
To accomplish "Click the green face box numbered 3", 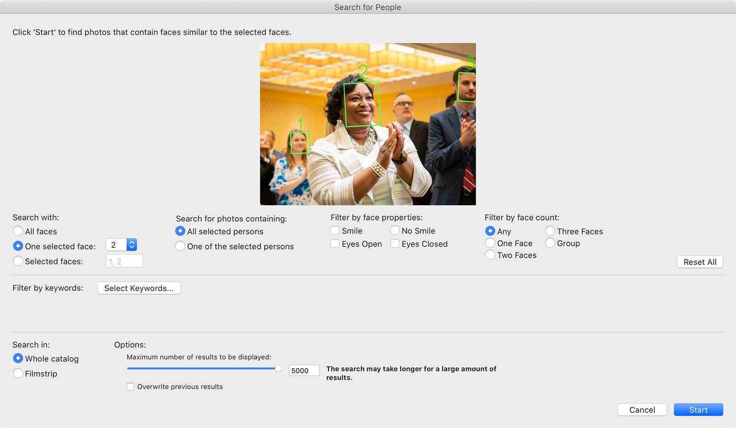I will coord(467,87).
